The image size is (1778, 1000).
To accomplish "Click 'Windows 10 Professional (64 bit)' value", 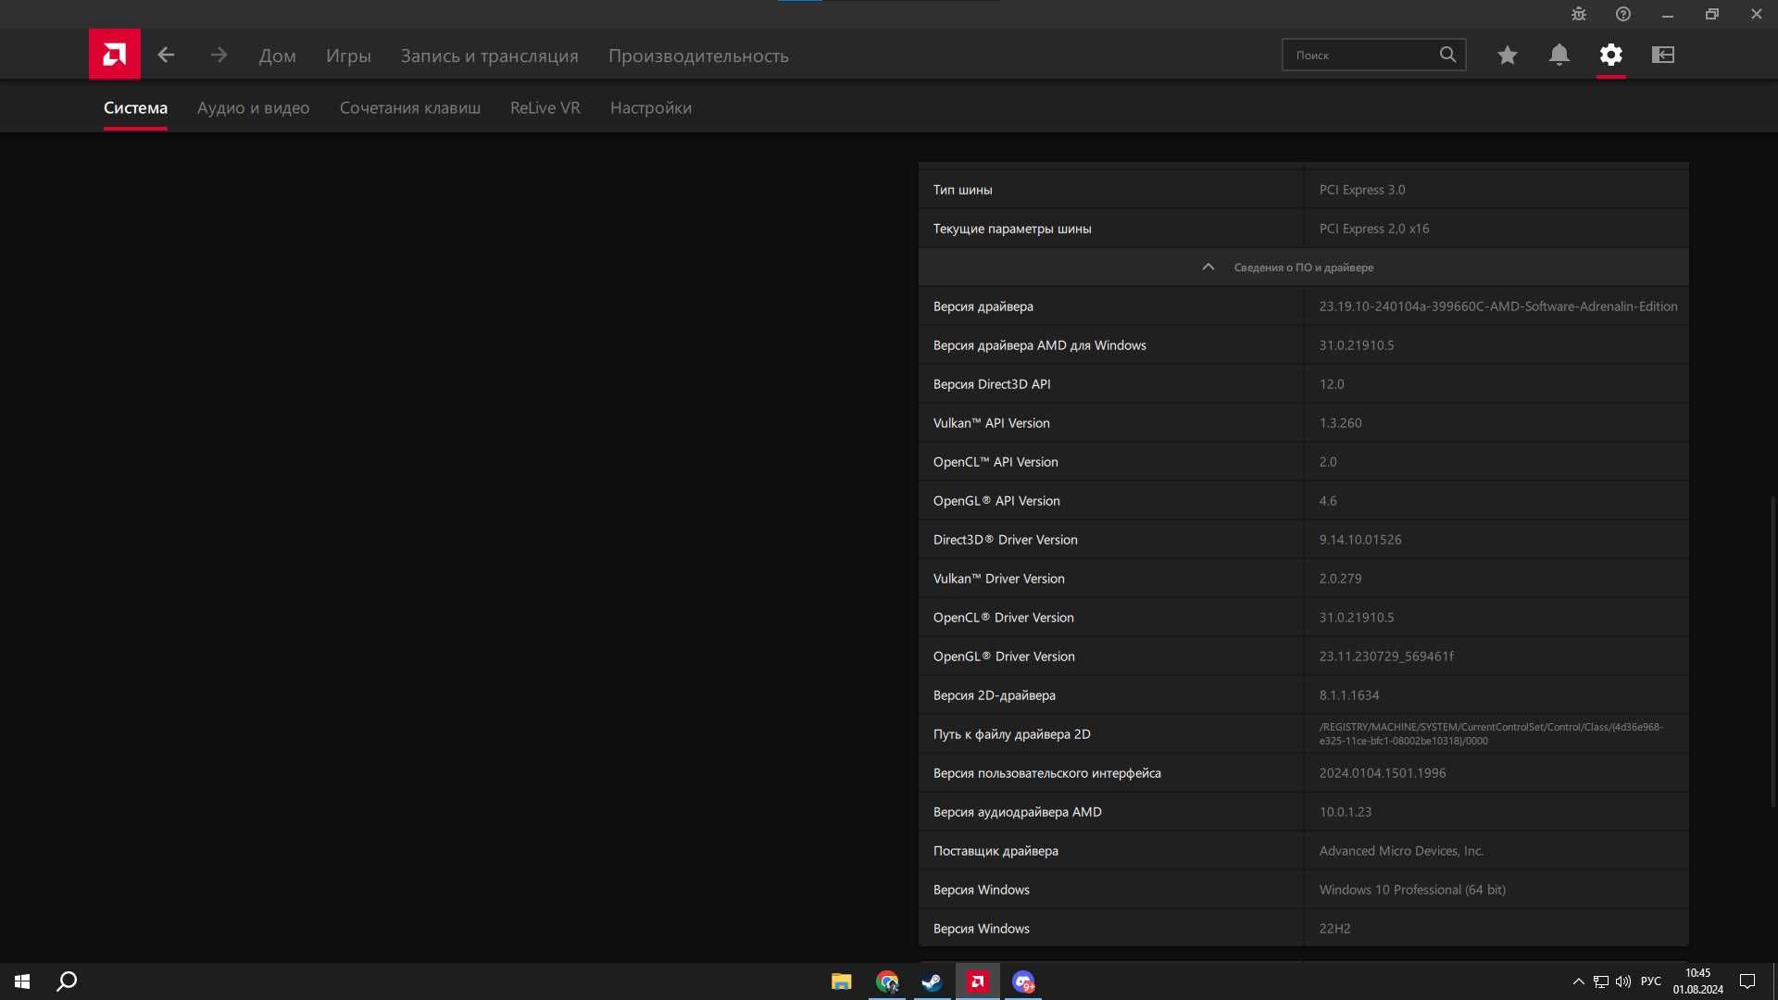I will coord(1412,890).
